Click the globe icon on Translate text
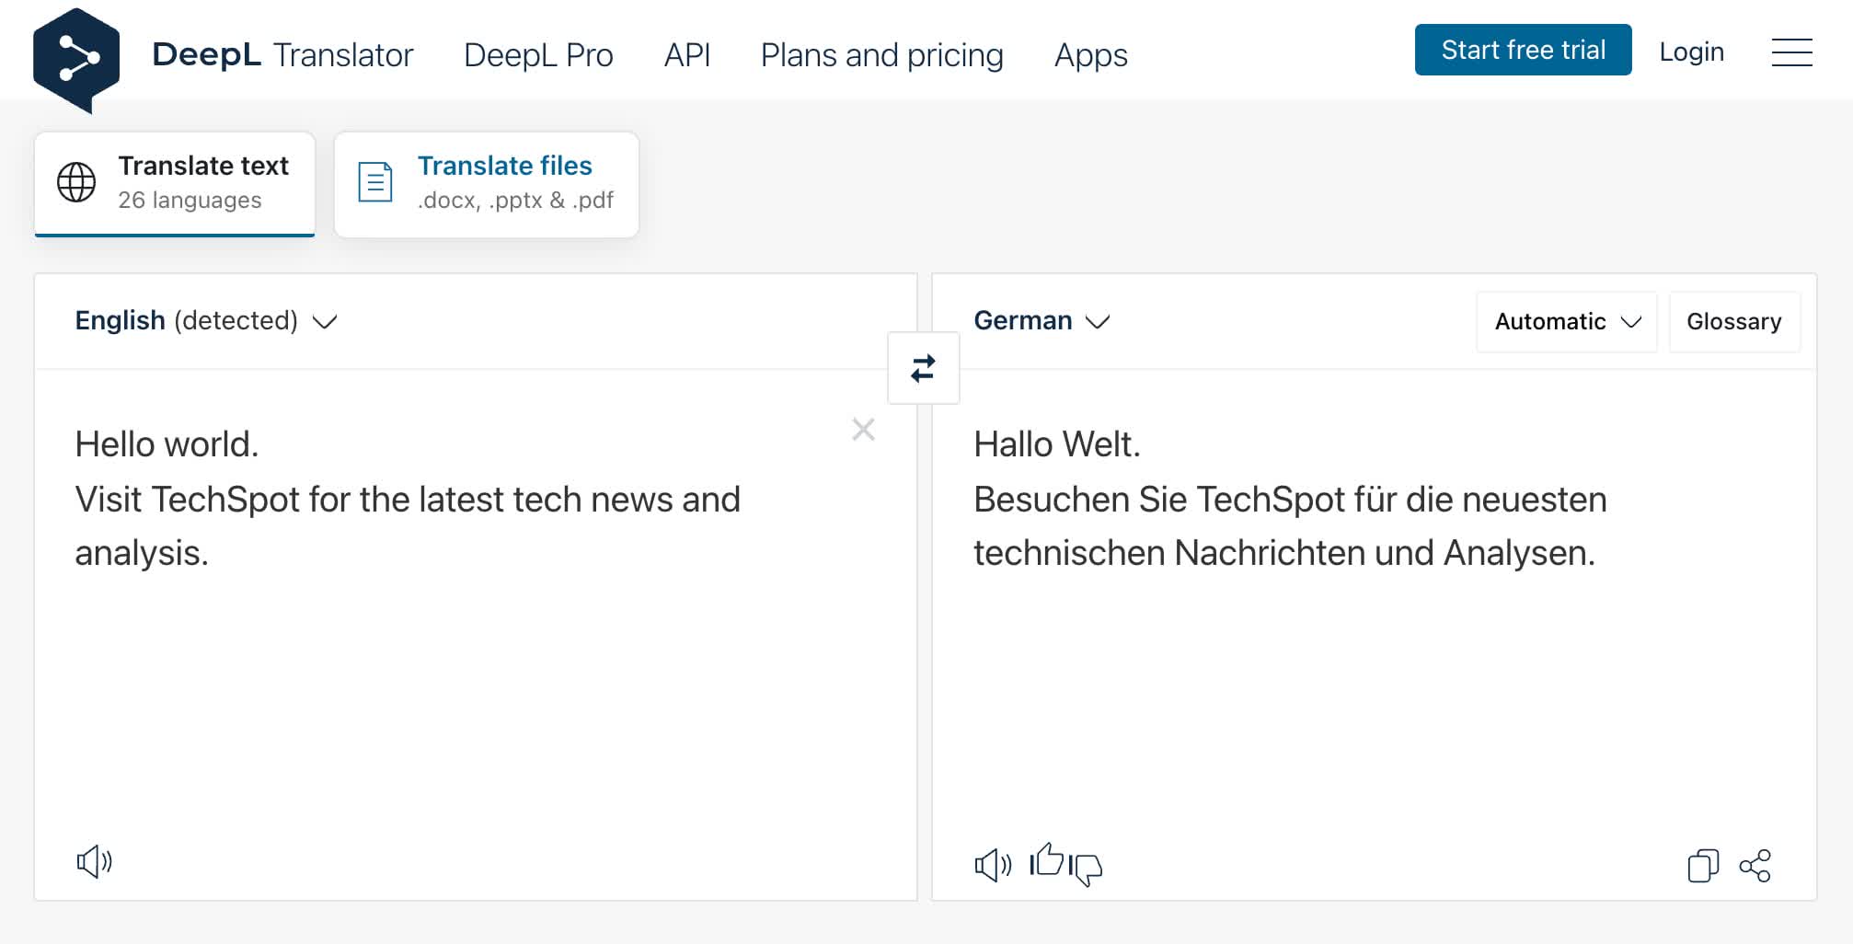Image resolution: width=1853 pixels, height=944 pixels. pyautogui.click(x=76, y=182)
